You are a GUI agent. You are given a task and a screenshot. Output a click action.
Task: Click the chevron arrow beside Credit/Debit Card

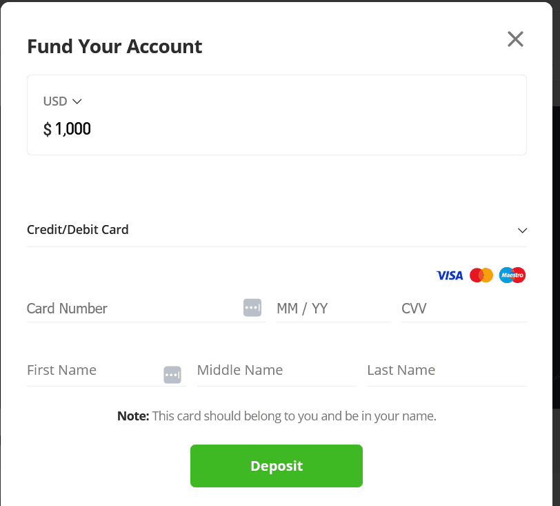(x=522, y=231)
